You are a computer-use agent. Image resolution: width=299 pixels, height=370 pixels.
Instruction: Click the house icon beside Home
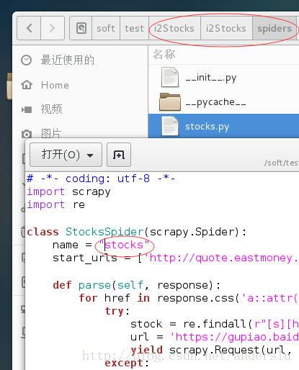click(27, 85)
